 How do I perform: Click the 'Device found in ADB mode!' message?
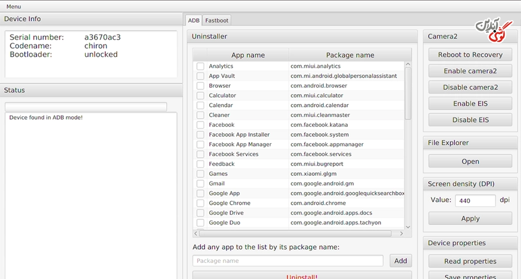coord(46,117)
